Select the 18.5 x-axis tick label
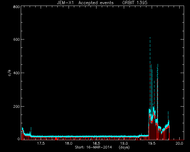The width and height of the screenshot is (190, 152). point(96,143)
